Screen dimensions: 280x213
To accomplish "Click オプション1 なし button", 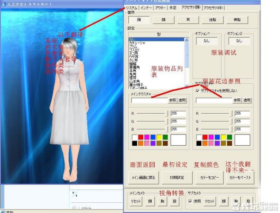I will click(207, 41).
